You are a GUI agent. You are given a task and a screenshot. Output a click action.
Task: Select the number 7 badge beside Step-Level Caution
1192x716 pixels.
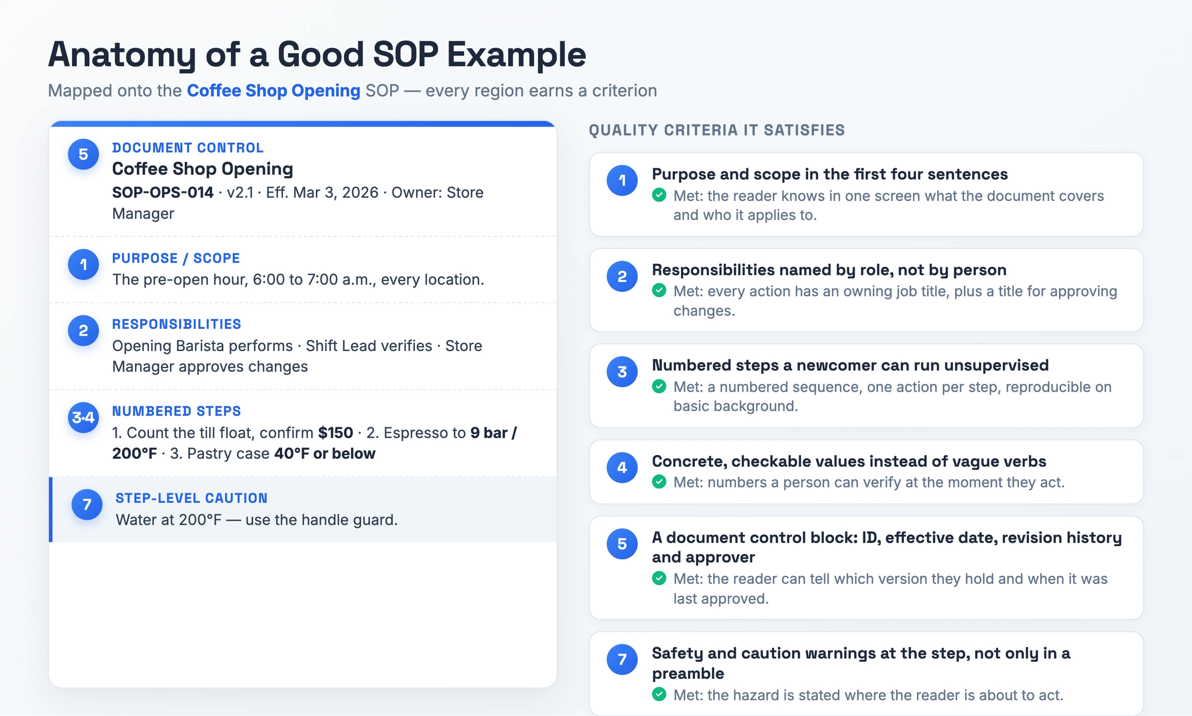click(87, 504)
